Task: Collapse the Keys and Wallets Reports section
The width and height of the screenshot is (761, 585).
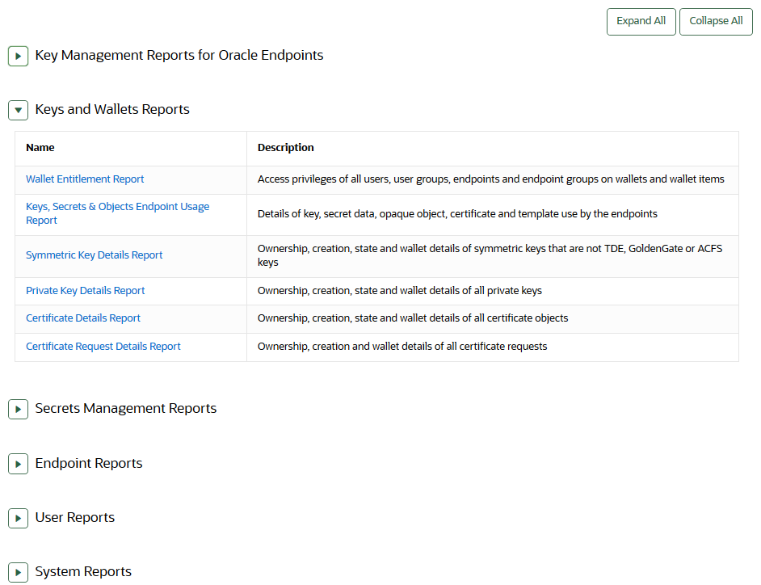Action: coord(18,110)
